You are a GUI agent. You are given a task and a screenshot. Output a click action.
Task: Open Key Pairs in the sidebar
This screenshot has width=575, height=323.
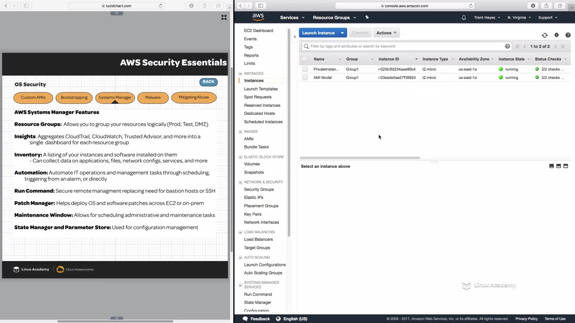[x=253, y=214]
